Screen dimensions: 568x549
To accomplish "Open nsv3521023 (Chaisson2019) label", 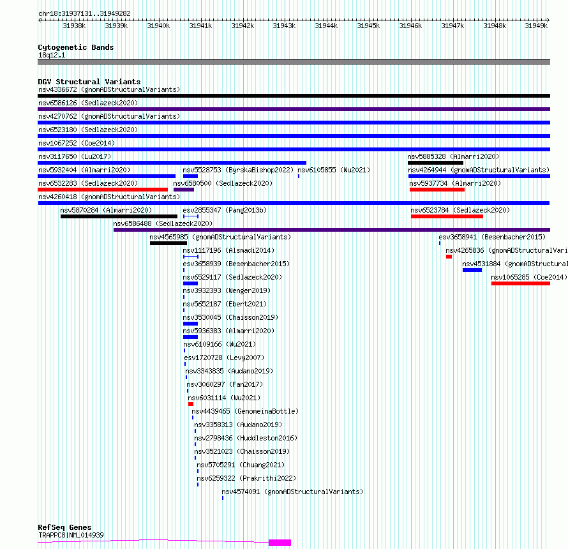I will pyautogui.click(x=242, y=451).
